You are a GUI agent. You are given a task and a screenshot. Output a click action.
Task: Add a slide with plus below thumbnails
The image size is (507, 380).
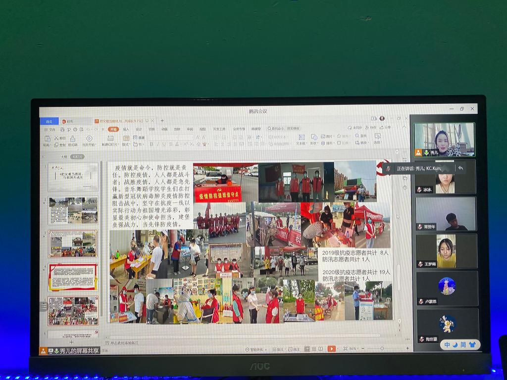click(71, 342)
